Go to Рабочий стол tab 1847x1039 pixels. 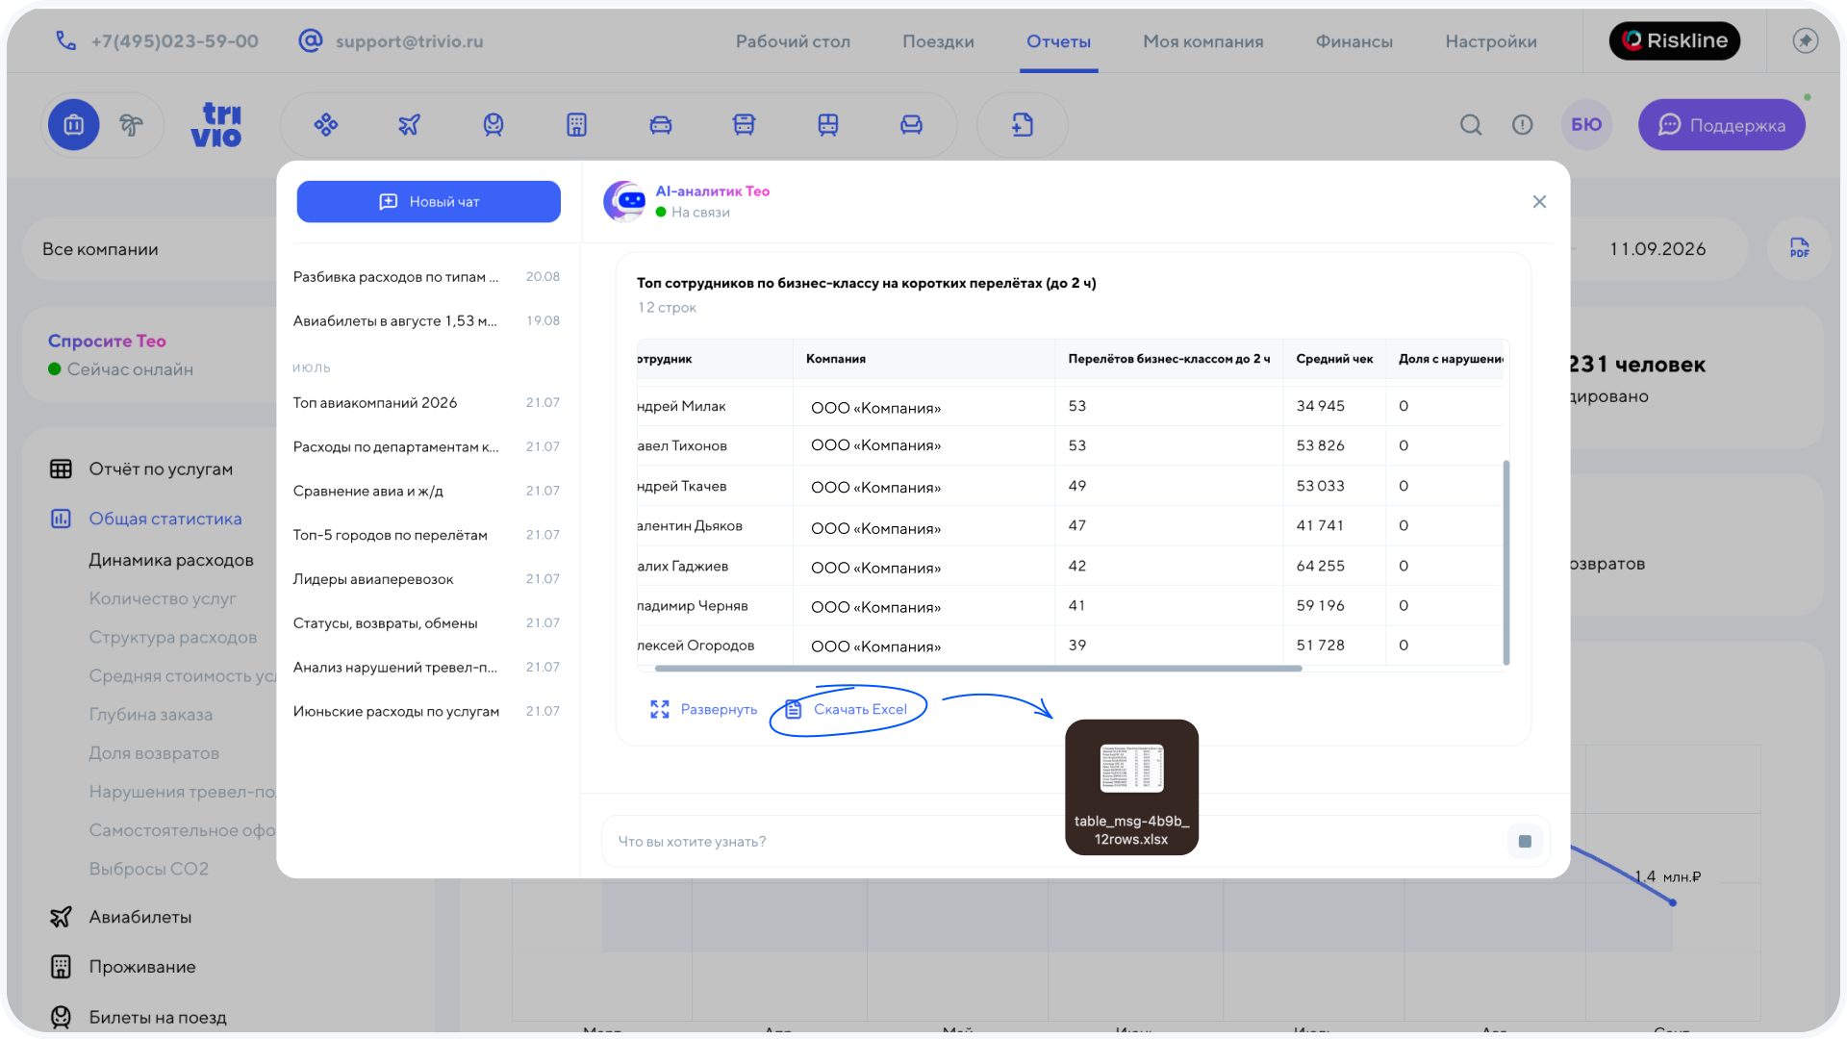(x=793, y=41)
